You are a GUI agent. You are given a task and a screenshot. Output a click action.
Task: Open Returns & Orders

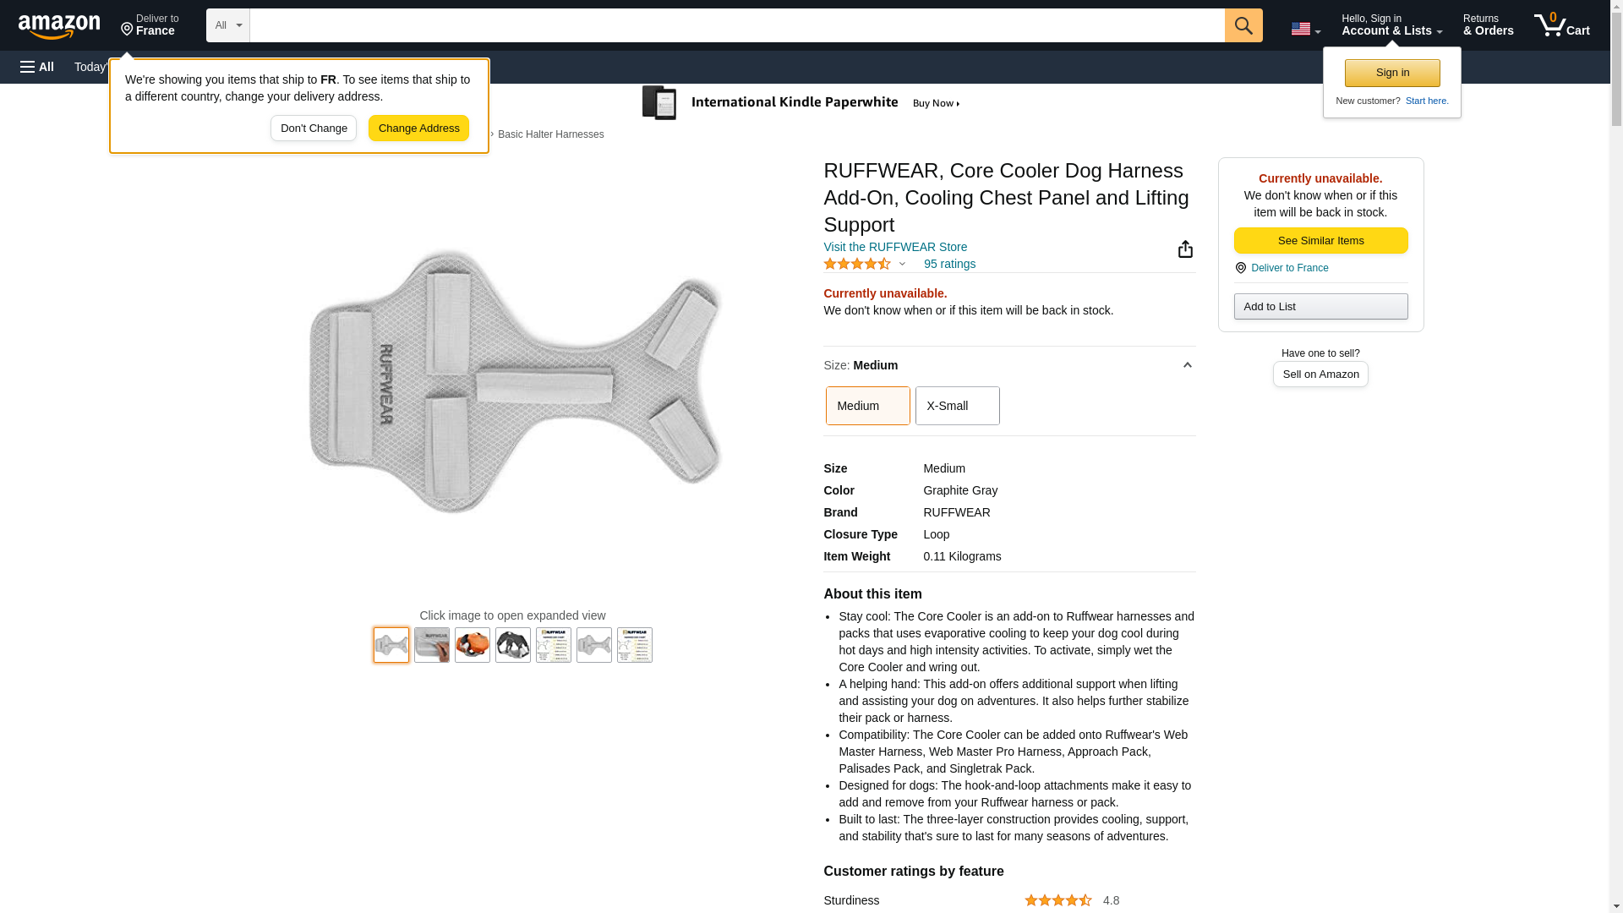coord(1488,25)
